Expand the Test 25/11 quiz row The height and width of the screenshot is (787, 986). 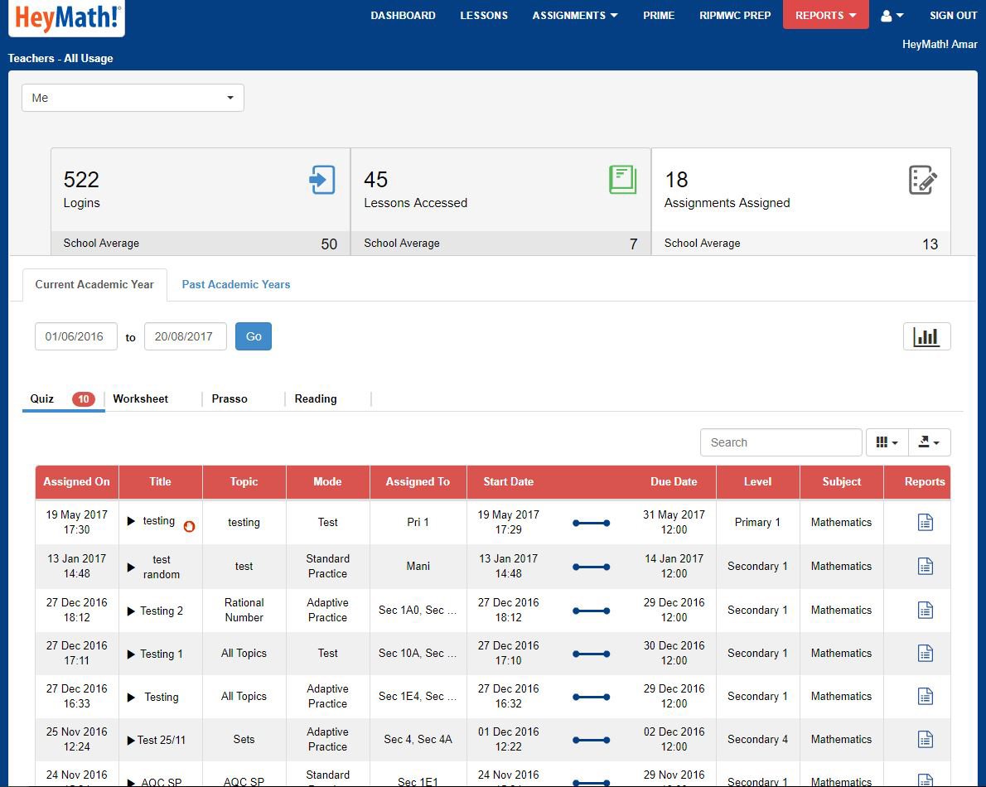point(131,741)
